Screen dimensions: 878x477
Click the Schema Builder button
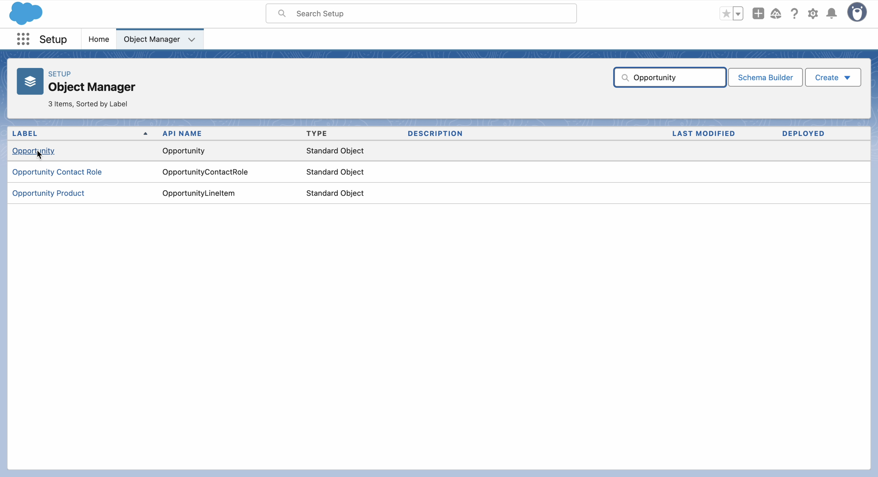[x=765, y=78]
